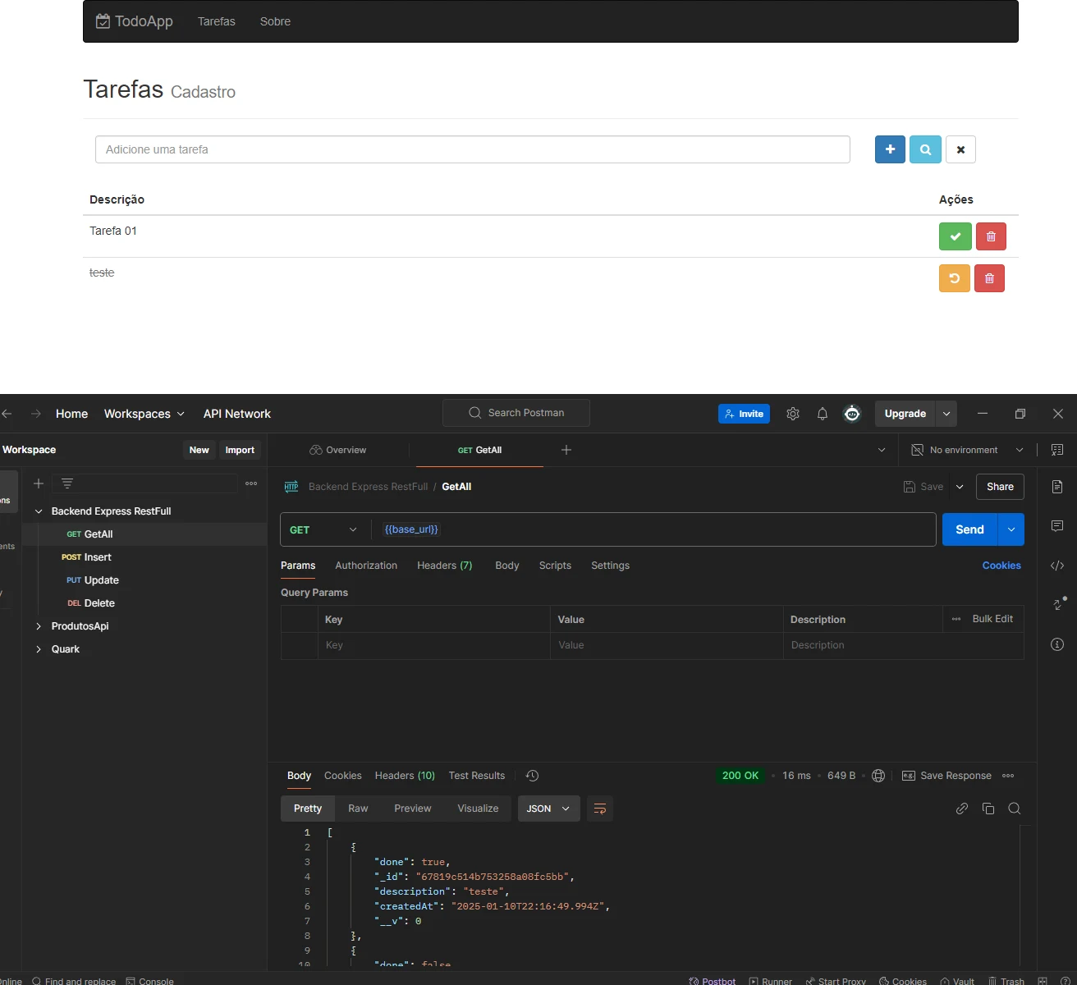Open the No environment selector
Screen dimensions: 1077x985
968,450
